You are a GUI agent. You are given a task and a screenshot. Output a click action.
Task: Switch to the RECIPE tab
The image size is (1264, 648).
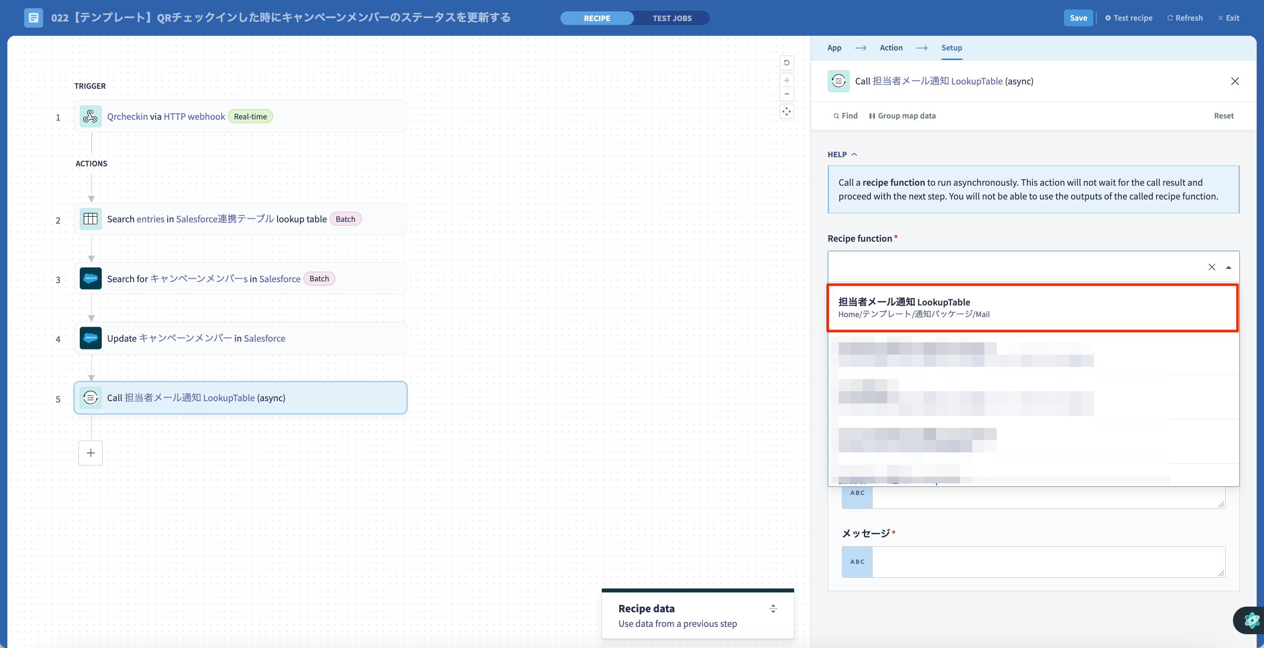pos(597,18)
